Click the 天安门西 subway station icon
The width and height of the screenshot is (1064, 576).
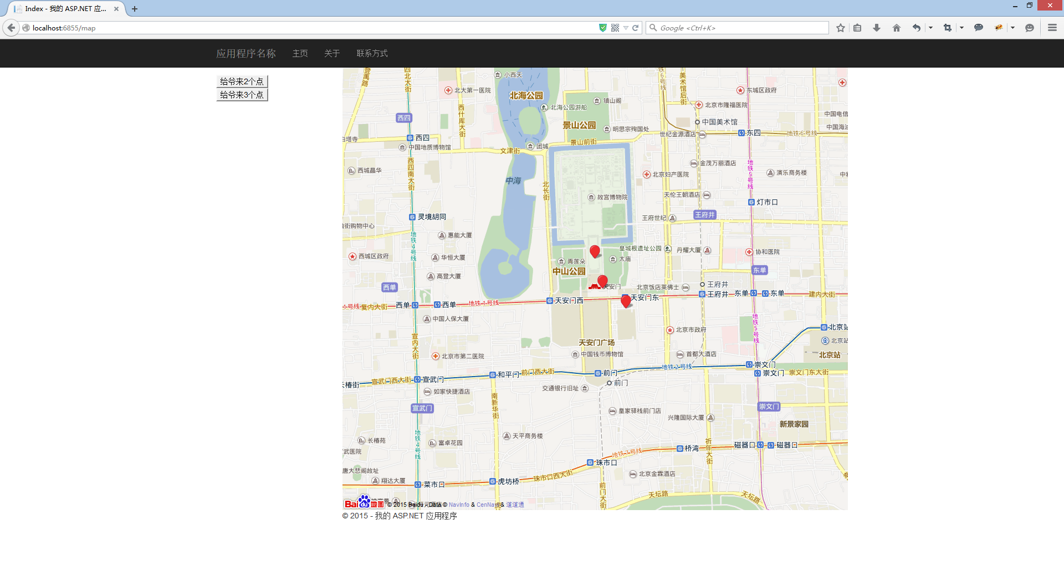click(x=550, y=301)
